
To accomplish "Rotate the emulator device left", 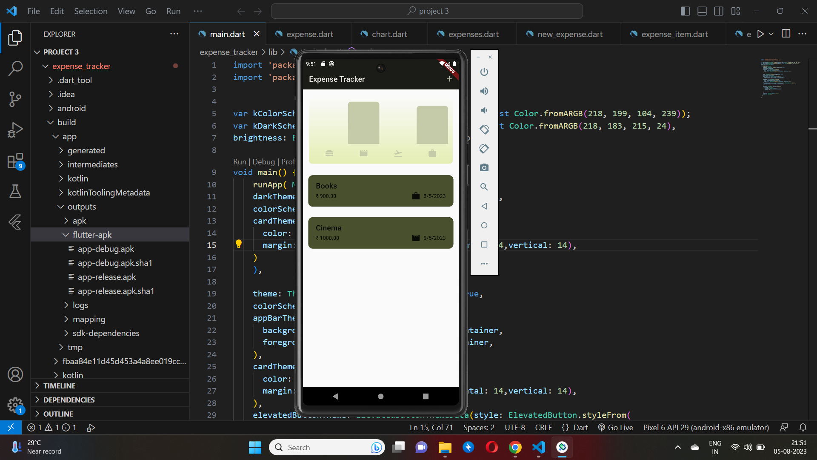I will 484,129.
